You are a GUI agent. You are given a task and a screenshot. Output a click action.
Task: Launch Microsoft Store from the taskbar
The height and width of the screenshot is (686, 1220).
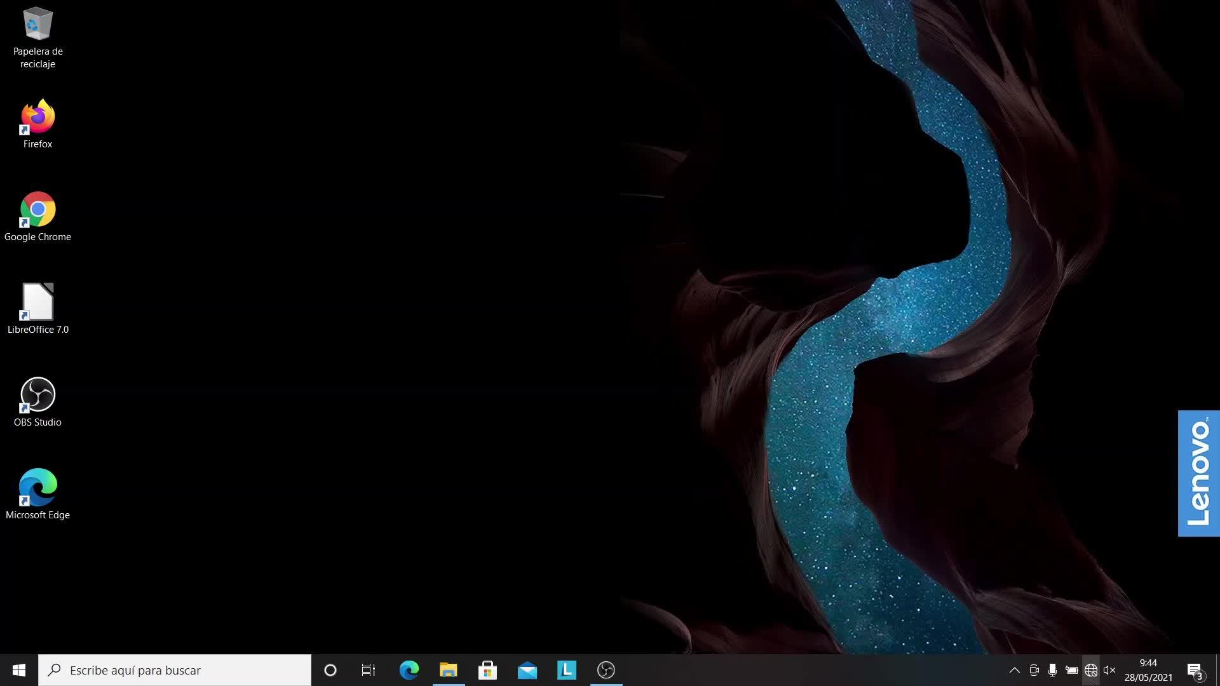tap(487, 670)
